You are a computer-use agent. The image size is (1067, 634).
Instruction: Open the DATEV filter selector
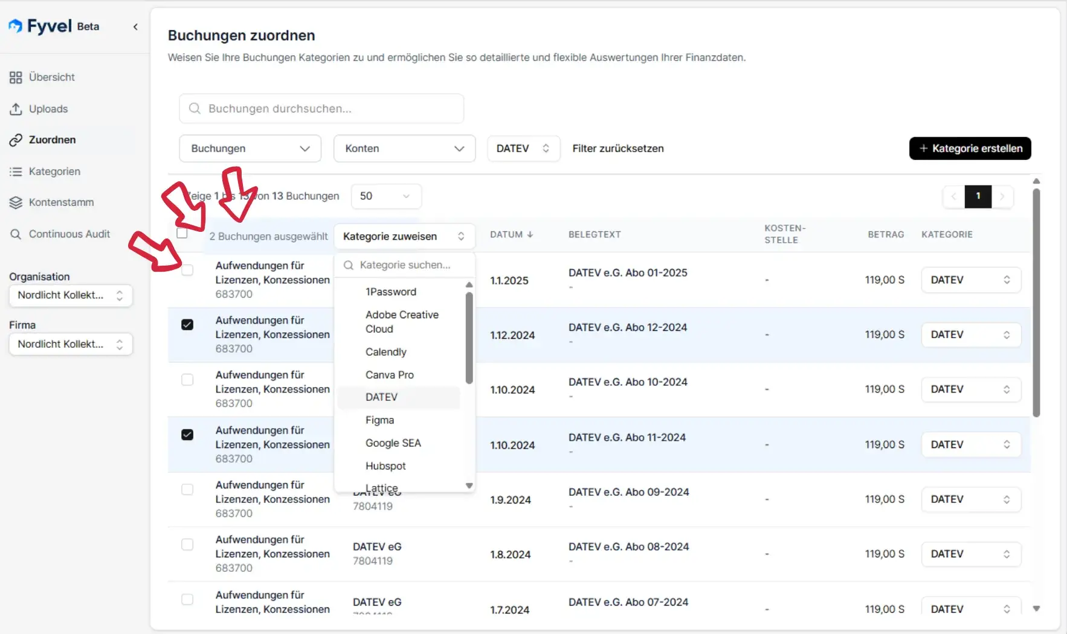(523, 149)
